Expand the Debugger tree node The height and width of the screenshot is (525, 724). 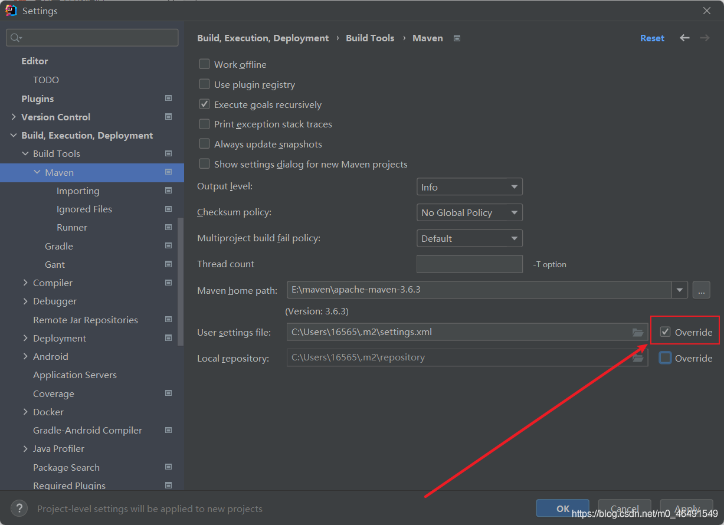point(25,301)
